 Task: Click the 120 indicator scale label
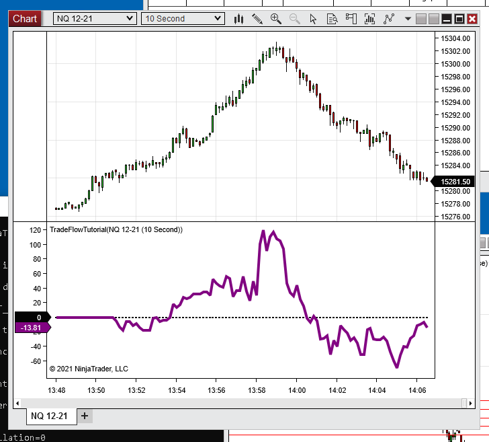coord(35,230)
